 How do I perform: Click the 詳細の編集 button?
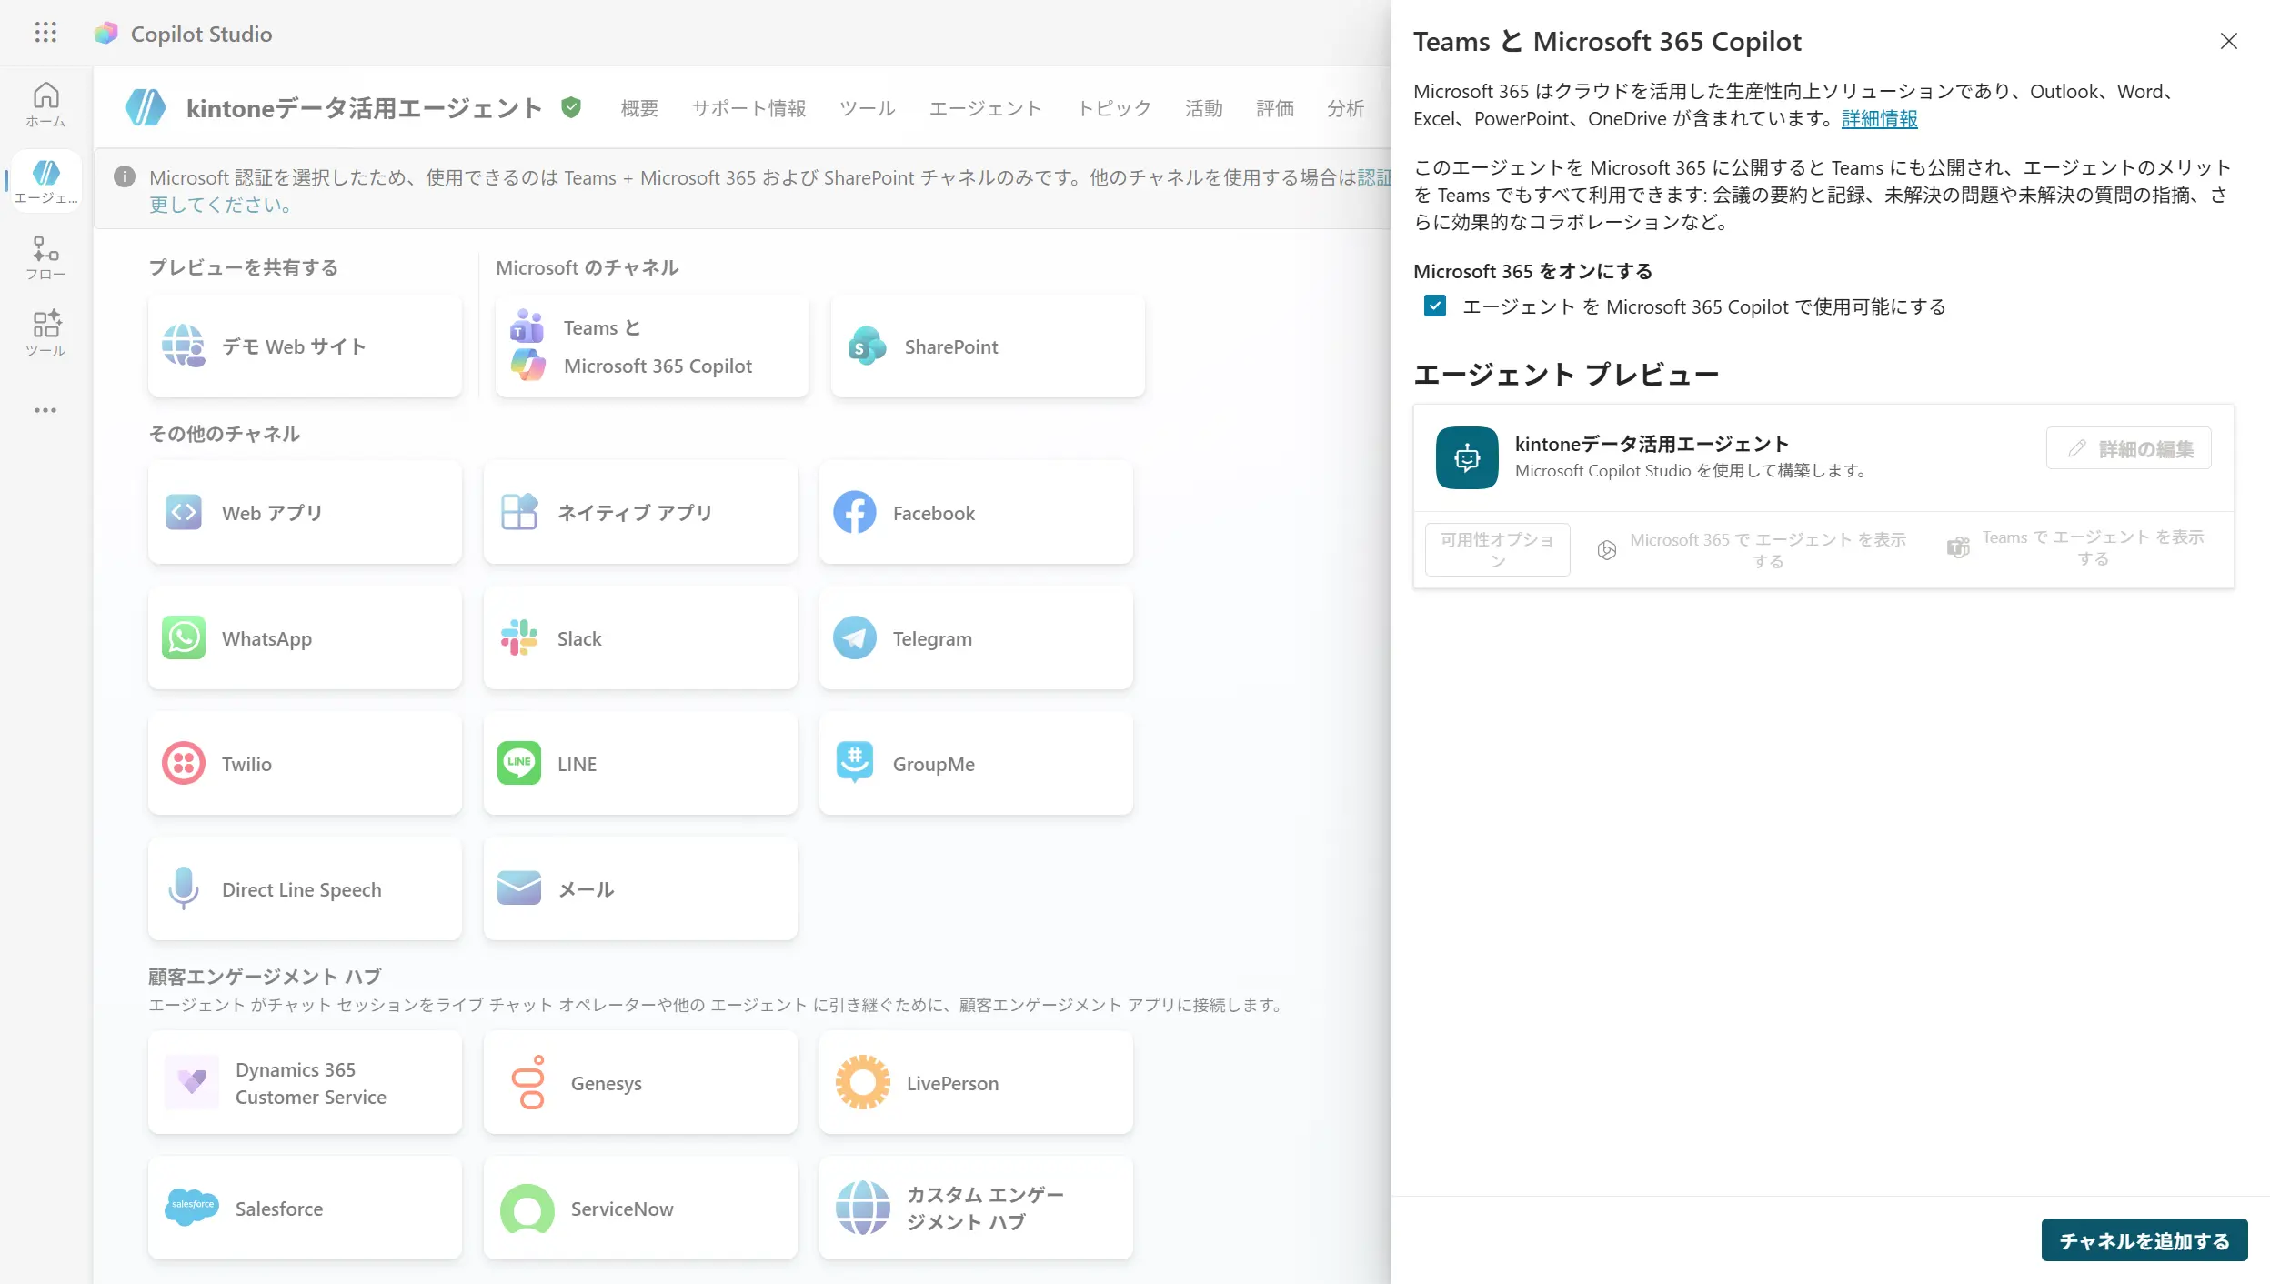tap(2128, 448)
